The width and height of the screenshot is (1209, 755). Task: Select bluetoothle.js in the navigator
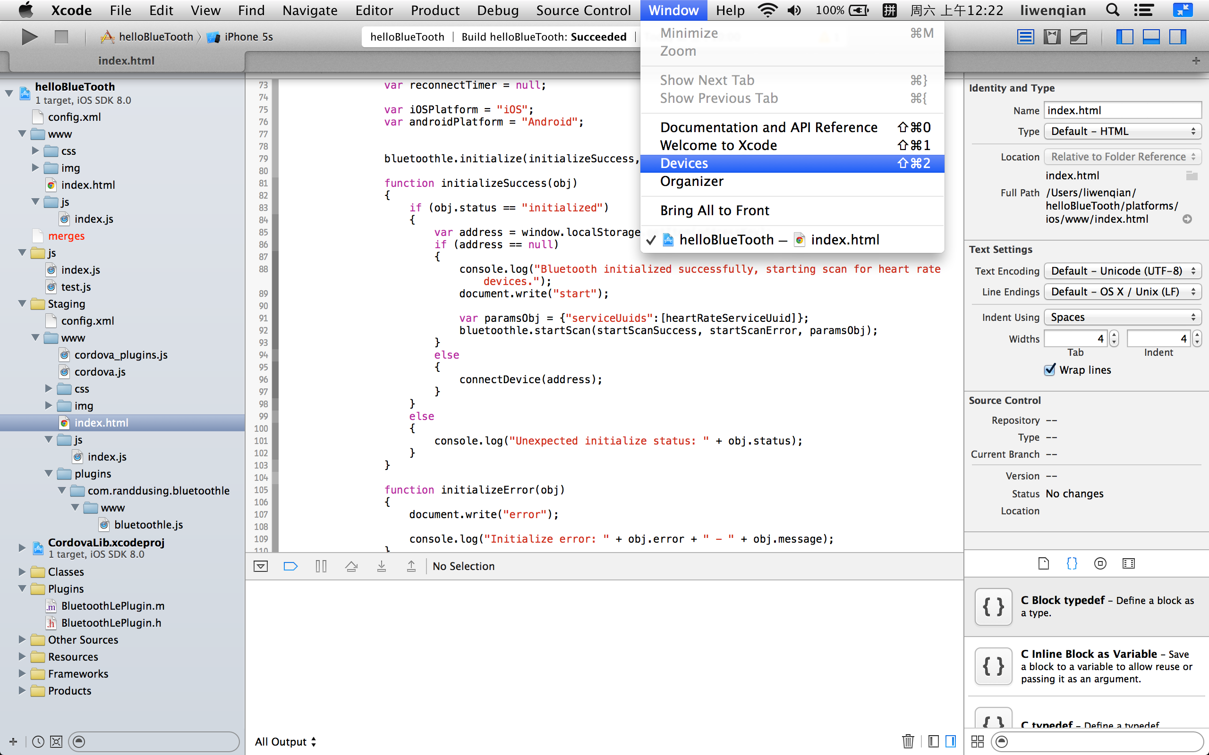click(148, 524)
